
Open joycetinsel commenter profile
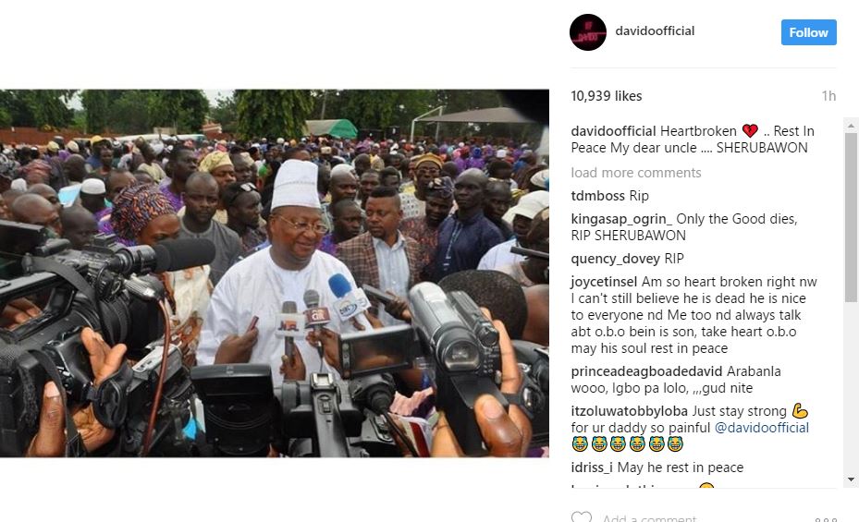[604, 282]
